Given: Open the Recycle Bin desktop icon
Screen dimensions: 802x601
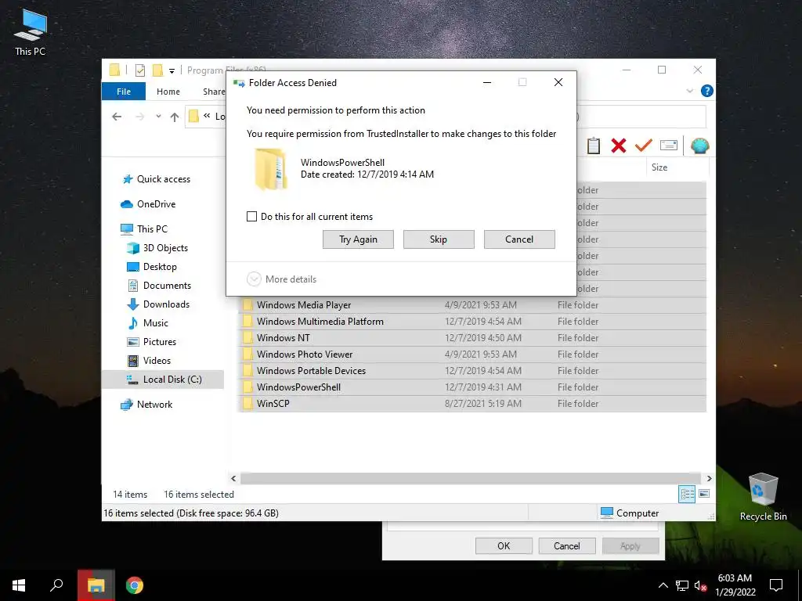Looking at the screenshot, I should click(x=763, y=497).
